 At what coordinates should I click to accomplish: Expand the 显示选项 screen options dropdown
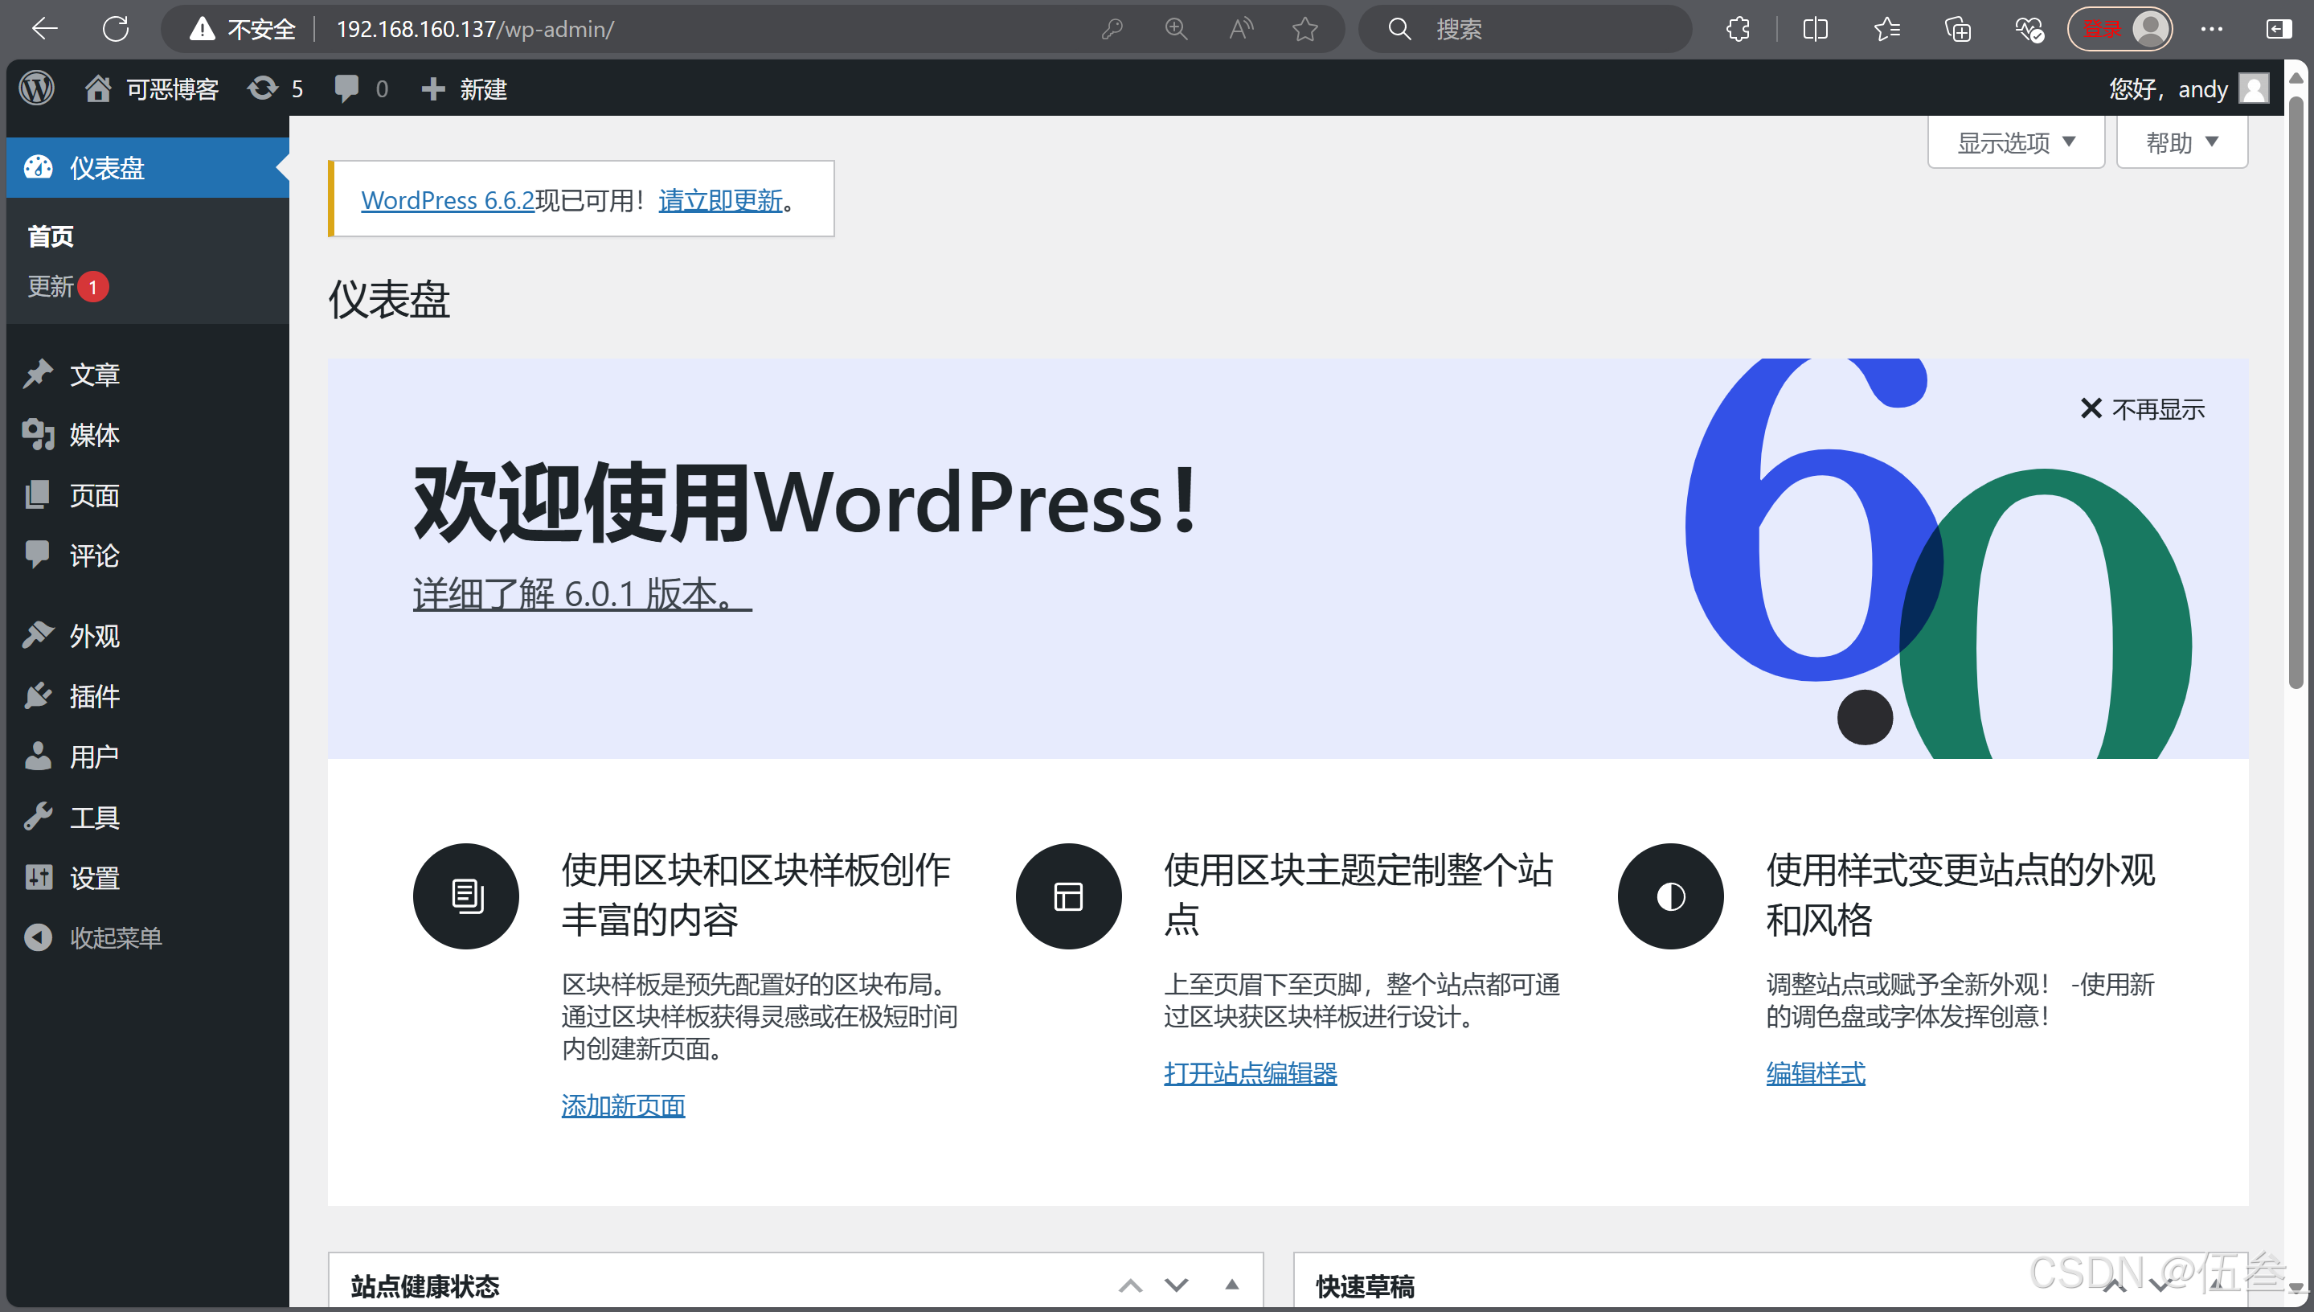point(2016,142)
